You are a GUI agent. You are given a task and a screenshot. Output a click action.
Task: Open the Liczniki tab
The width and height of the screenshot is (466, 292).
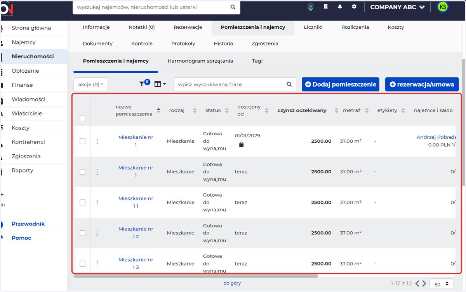pos(313,27)
